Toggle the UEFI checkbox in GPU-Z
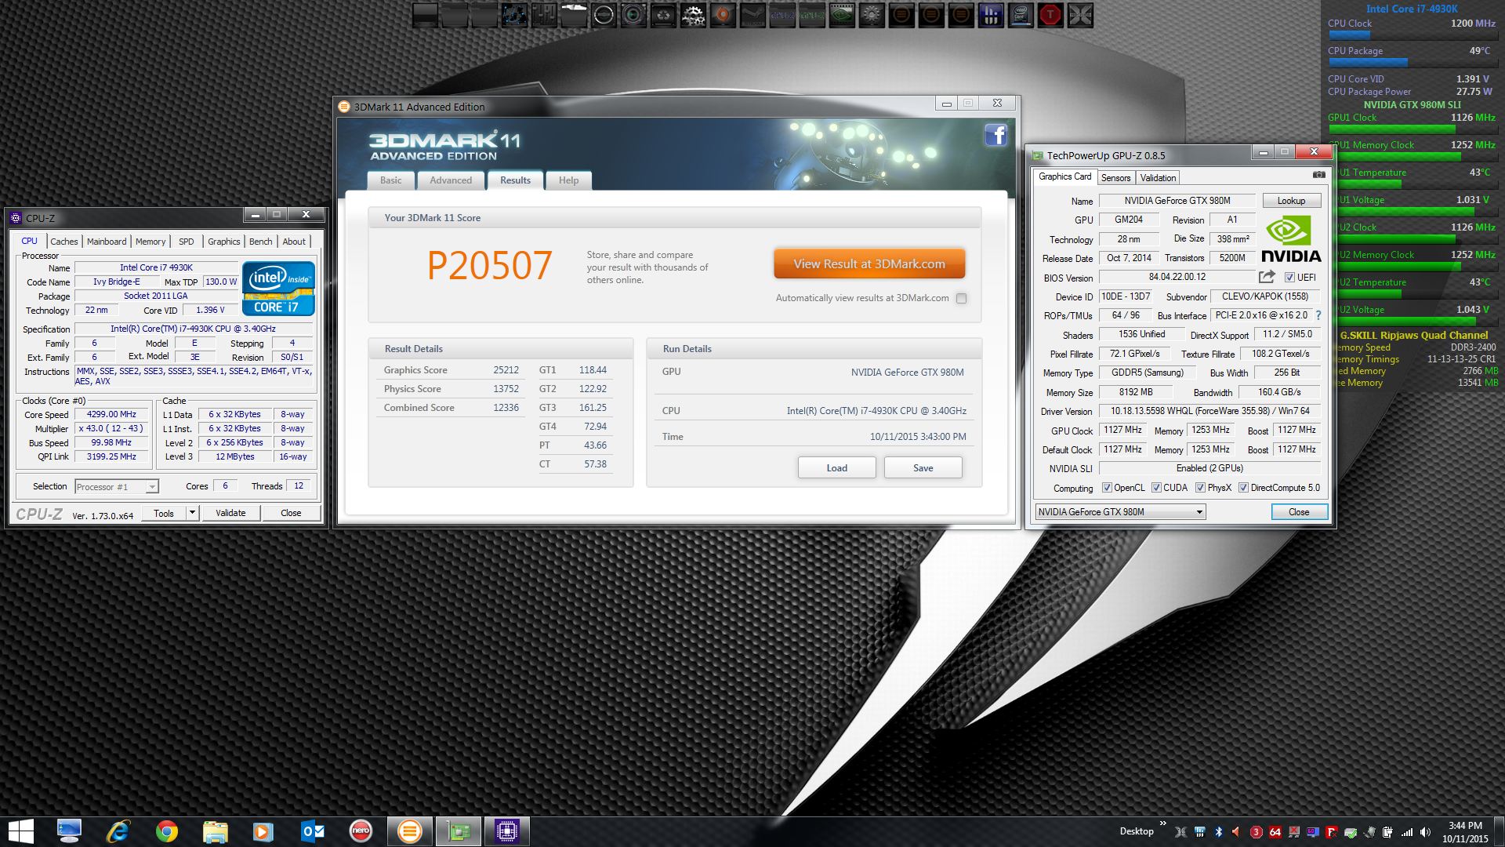Viewport: 1505px width, 847px height. [x=1289, y=278]
